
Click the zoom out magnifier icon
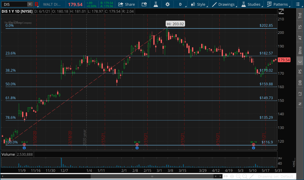(244, 176)
